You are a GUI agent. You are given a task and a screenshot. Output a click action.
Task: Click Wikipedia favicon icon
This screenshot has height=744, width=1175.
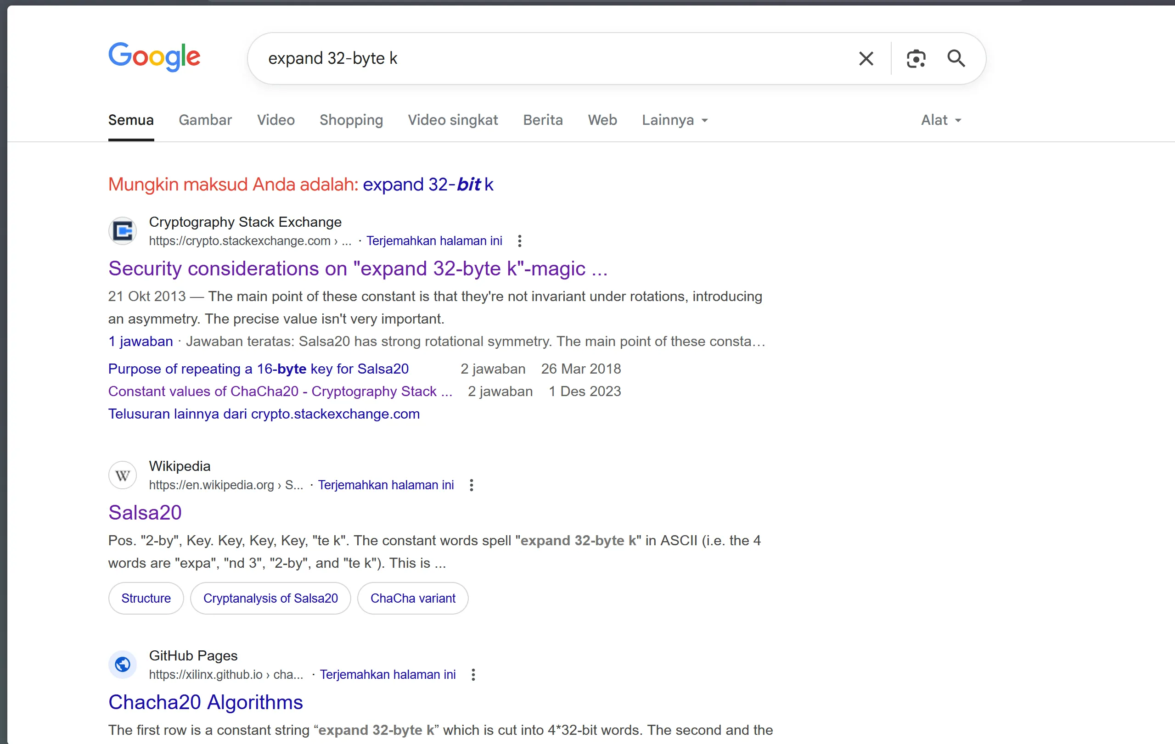tap(123, 475)
